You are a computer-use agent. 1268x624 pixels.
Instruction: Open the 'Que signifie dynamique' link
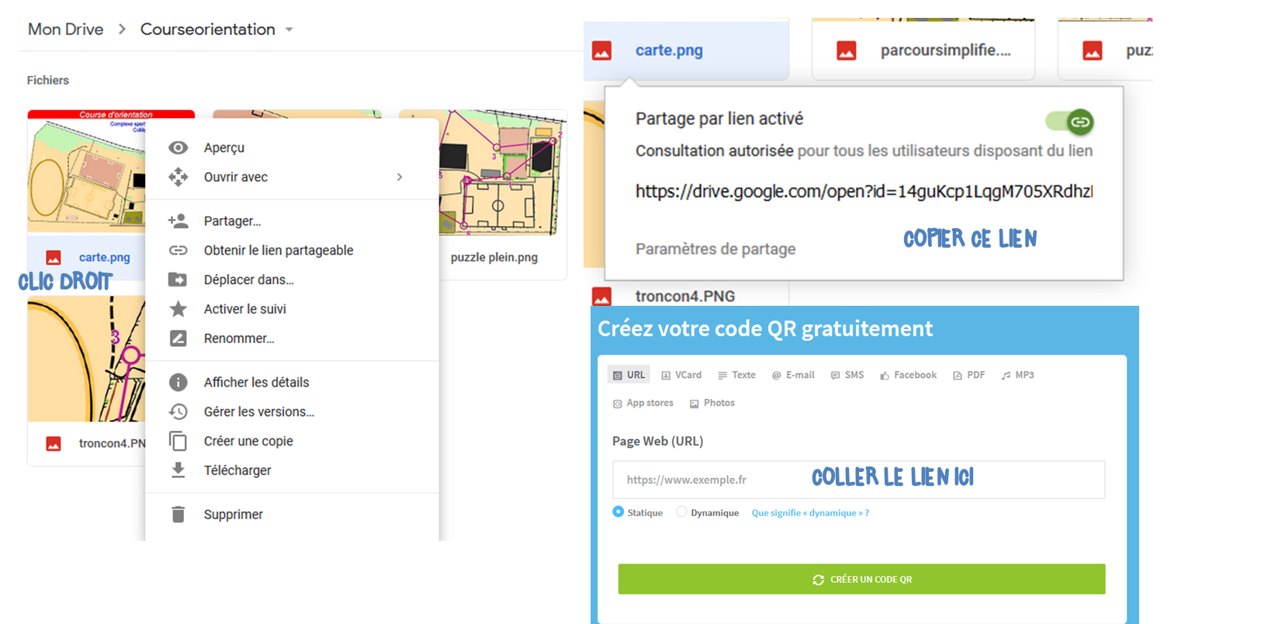pos(810,513)
